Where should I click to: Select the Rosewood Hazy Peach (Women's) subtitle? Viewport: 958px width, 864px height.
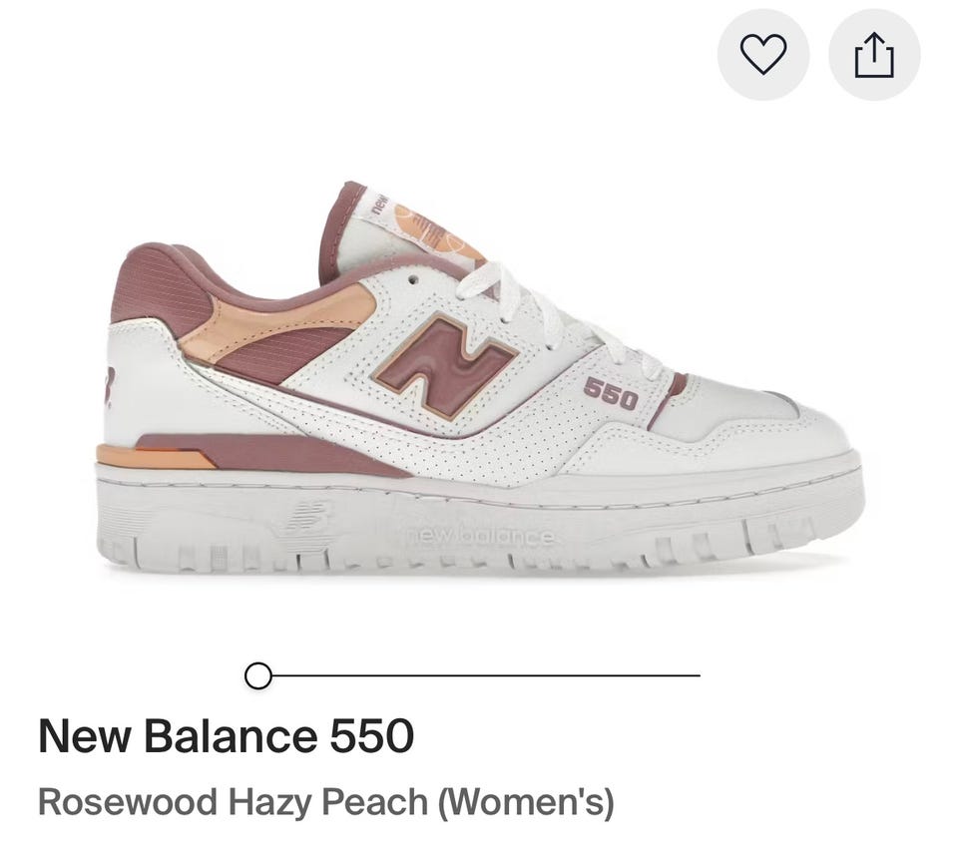click(325, 802)
